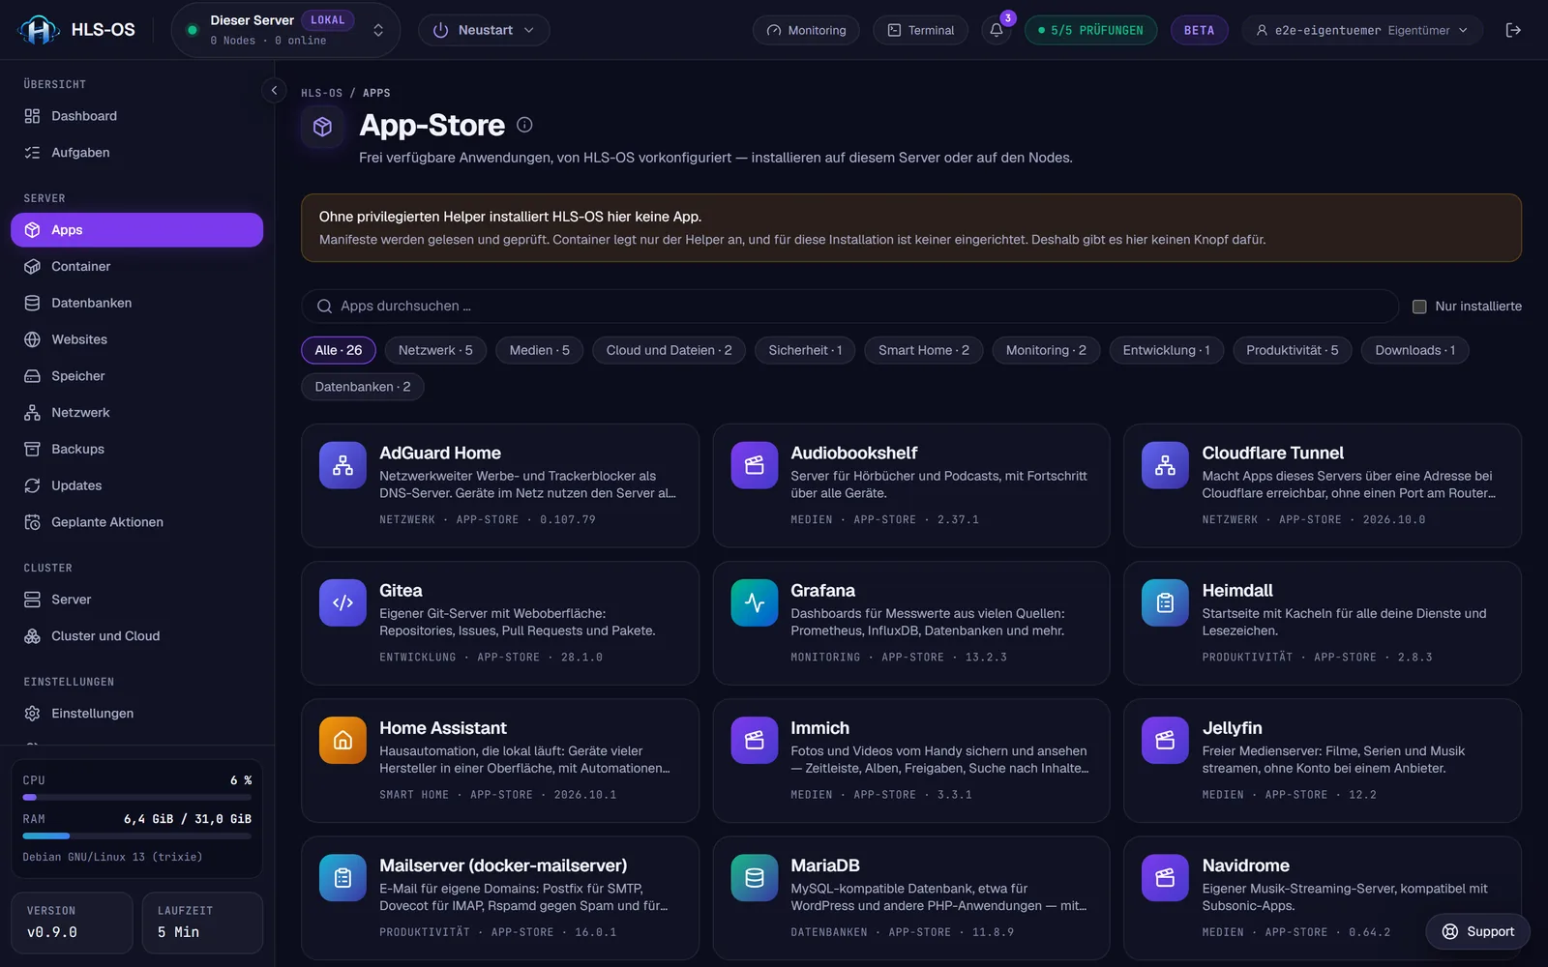
Task: Click the info icon next to App-Store title
Action: (524, 125)
